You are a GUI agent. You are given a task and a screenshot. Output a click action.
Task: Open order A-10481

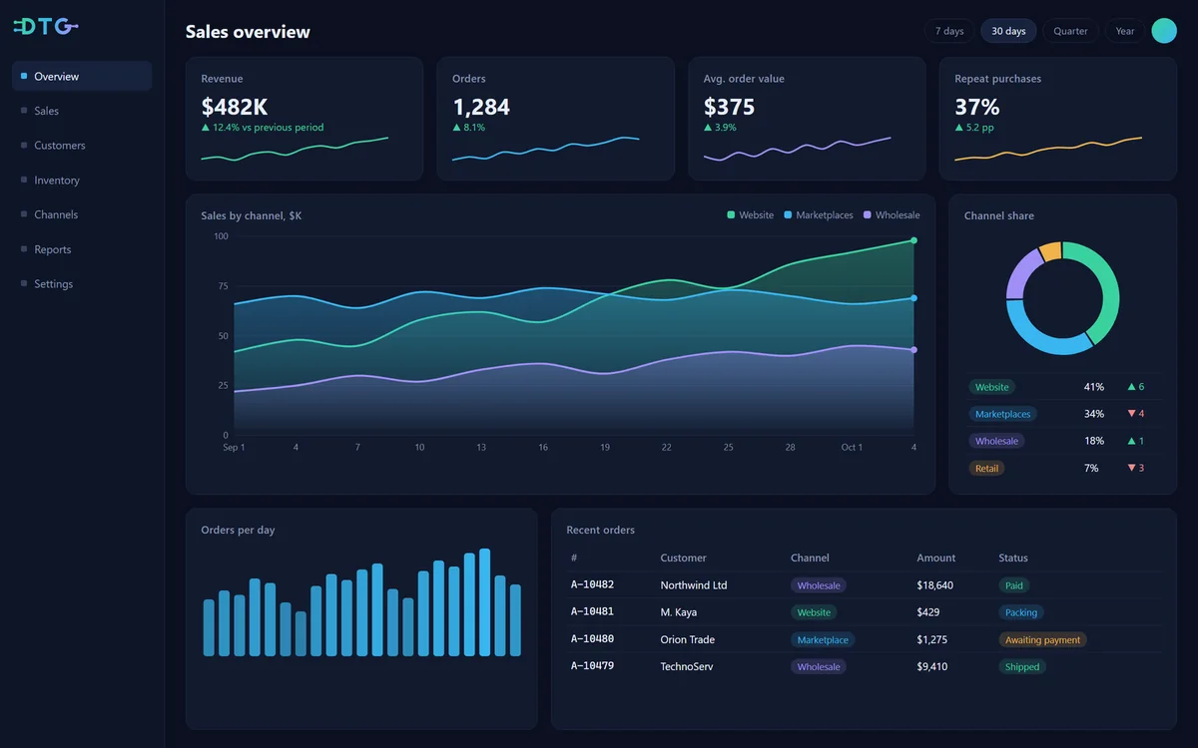tap(592, 612)
